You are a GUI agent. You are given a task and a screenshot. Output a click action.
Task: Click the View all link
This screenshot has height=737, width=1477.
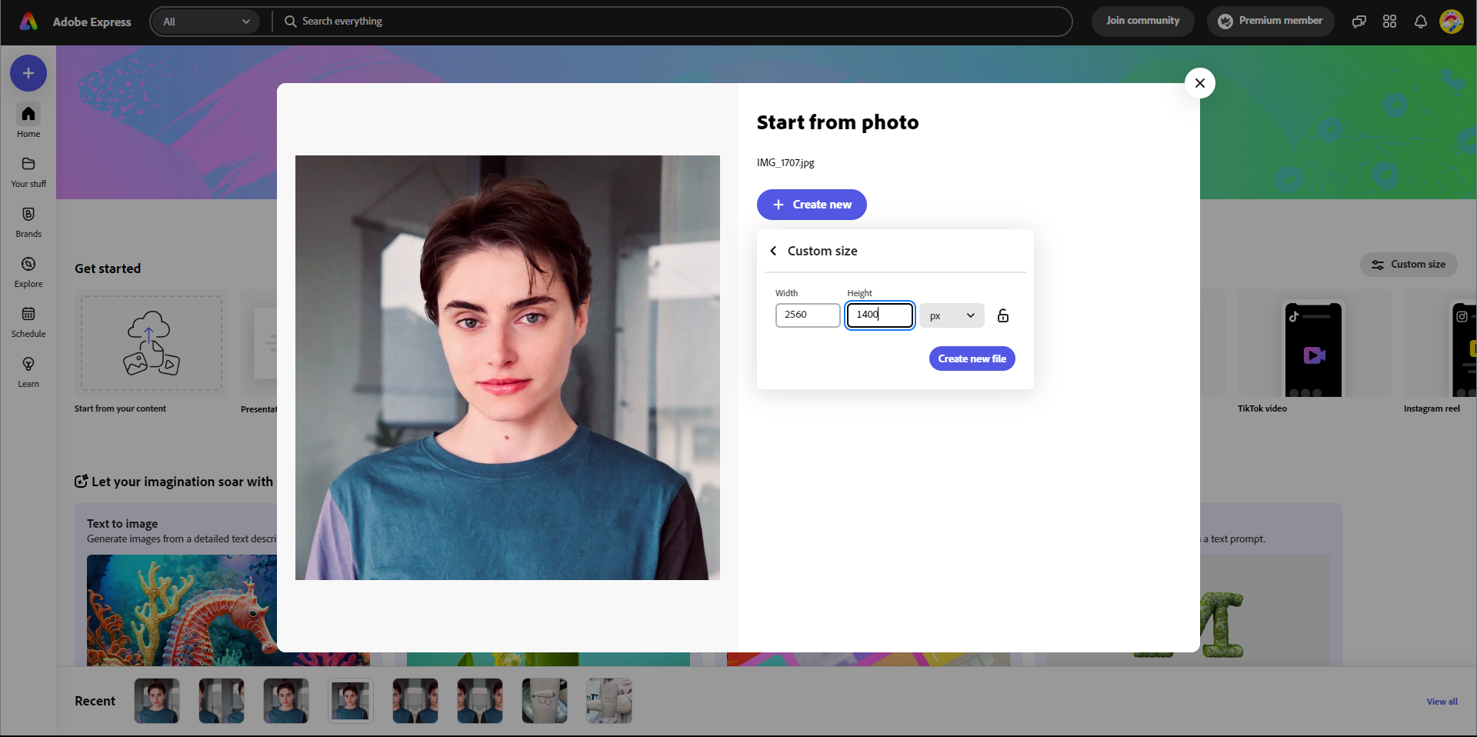[x=1441, y=701]
